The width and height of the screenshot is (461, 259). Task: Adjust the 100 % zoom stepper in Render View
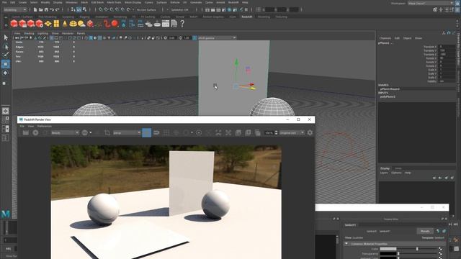(x=276, y=132)
